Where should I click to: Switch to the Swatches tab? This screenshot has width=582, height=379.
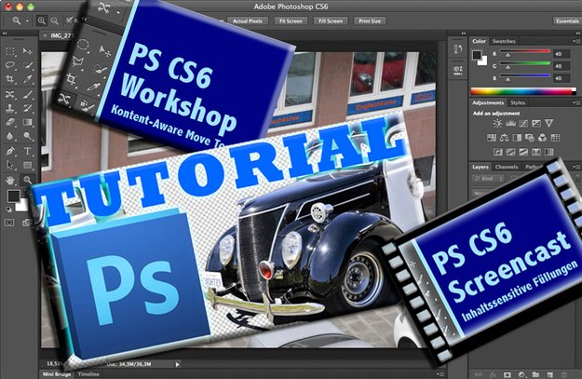point(504,41)
